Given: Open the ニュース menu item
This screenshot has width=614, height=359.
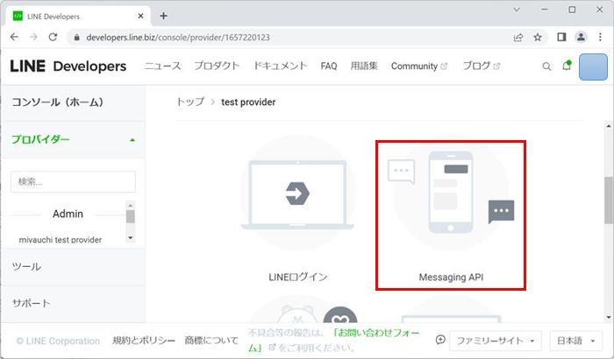Looking at the screenshot, I should pos(162,66).
